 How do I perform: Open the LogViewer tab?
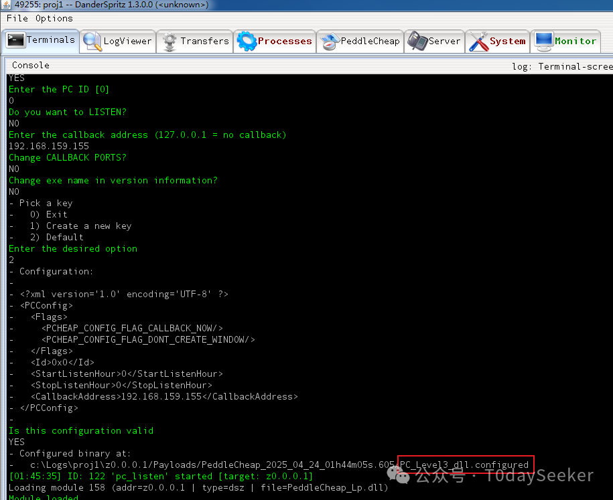tap(118, 41)
